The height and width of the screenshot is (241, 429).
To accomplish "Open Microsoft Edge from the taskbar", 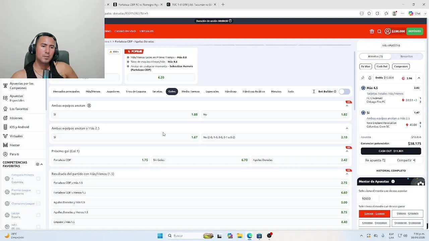I will [249, 236].
